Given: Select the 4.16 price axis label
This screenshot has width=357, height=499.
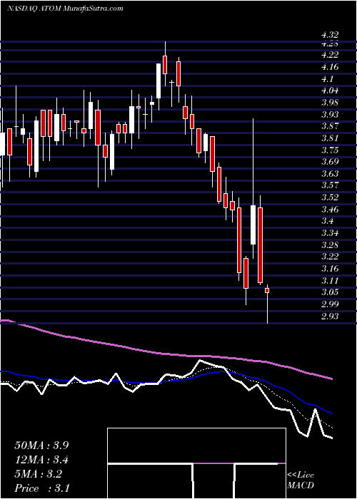Looking at the screenshot, I should 330,67.
